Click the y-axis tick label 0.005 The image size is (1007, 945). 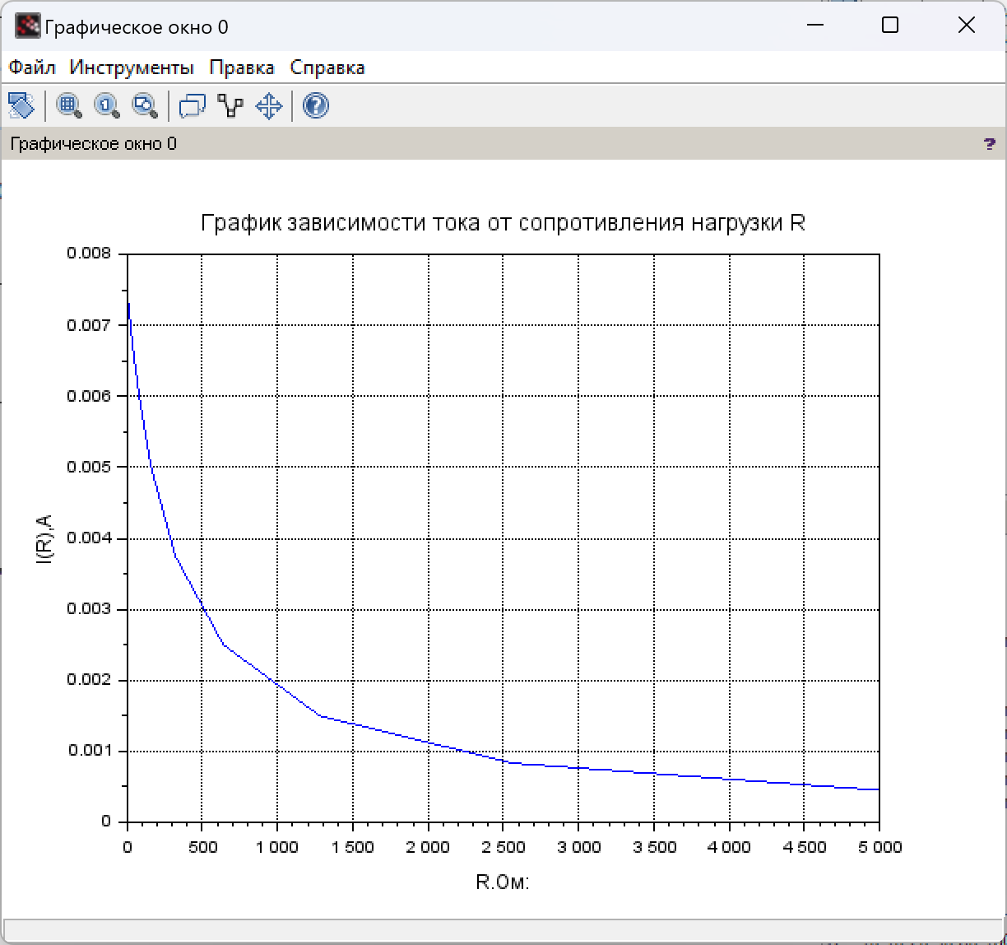tap(89, 467)
